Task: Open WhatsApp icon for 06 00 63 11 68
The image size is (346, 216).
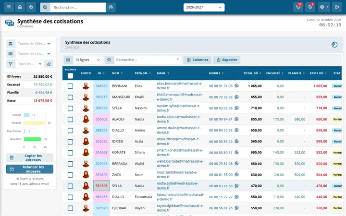Action: coord(236,186)
